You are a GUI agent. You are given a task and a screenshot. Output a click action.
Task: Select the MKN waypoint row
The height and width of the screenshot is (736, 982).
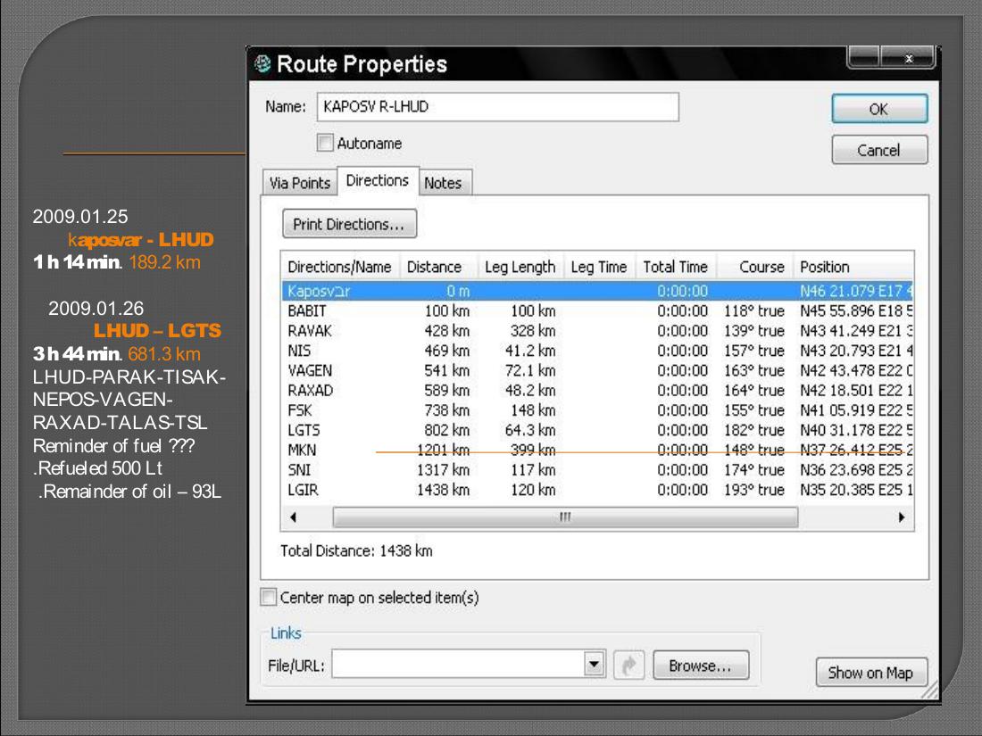(597, 451)
